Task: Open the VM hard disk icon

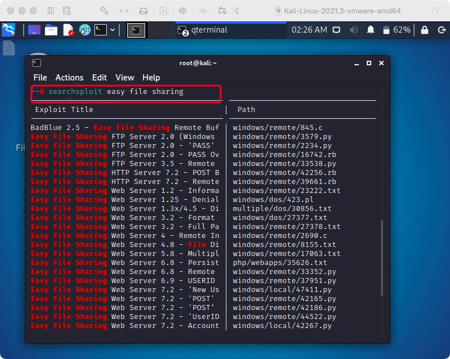Action: [143, 11]
